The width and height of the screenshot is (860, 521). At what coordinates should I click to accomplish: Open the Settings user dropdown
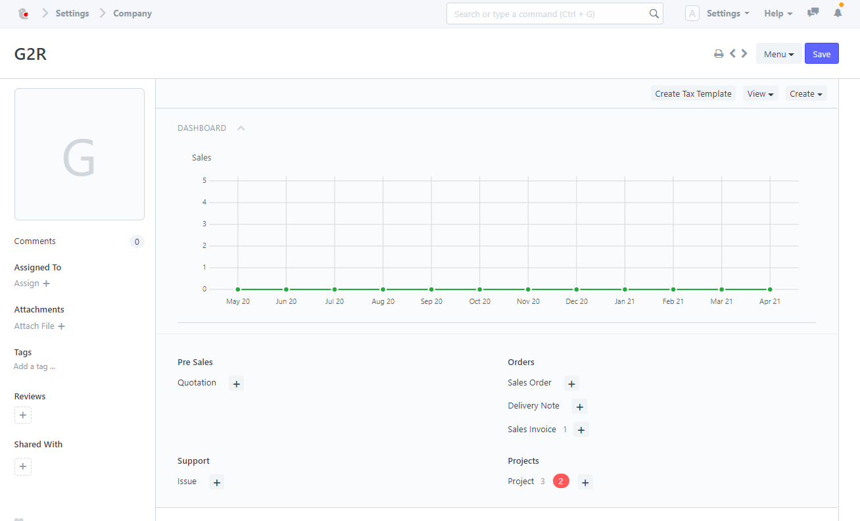click(728, 13)
